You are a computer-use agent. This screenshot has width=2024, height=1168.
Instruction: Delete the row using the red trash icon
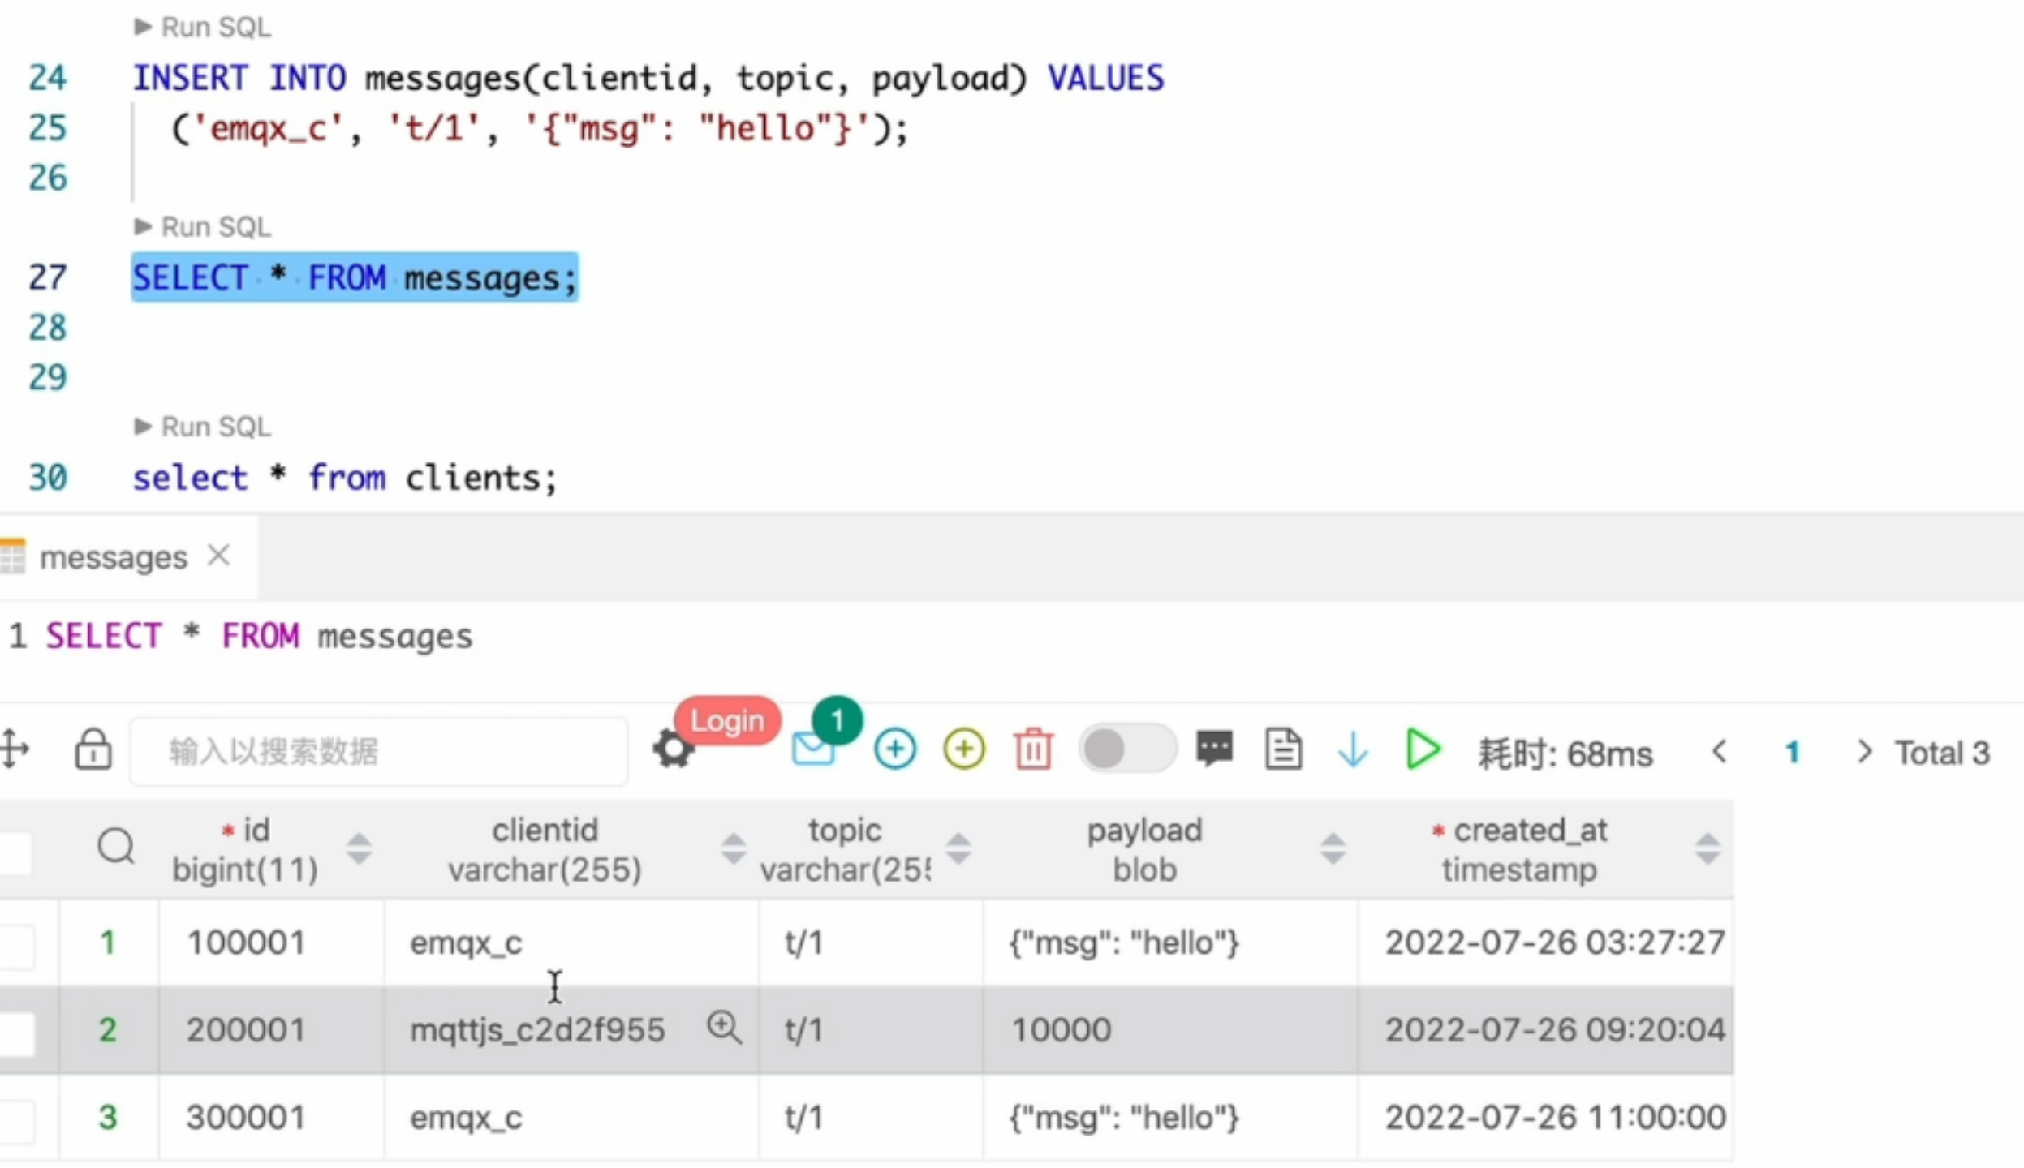point(1033,749)
